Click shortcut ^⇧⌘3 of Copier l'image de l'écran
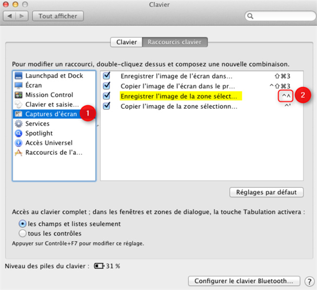This screenshot has width=317, height=290. (280, 86)
